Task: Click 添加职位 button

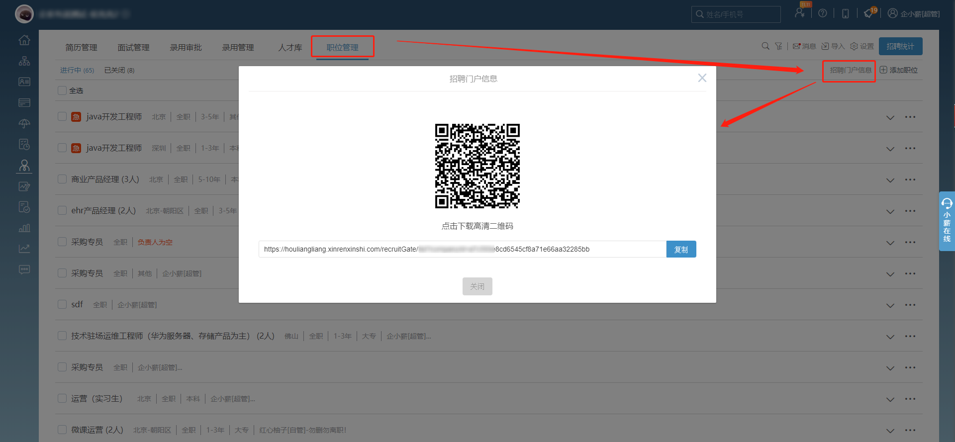Action: tap(899, 70)
